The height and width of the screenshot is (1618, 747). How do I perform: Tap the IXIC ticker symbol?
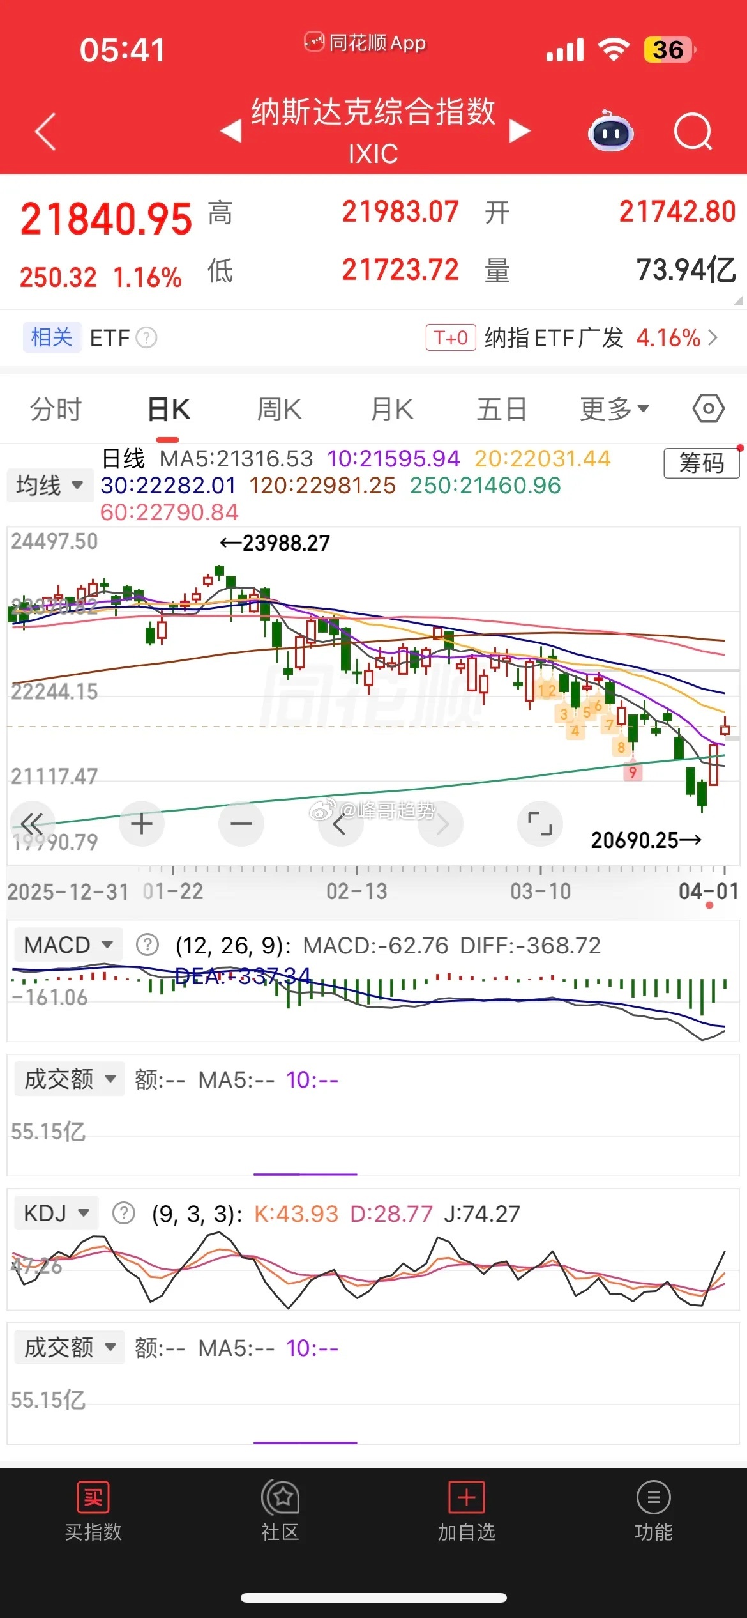(373, 154)
